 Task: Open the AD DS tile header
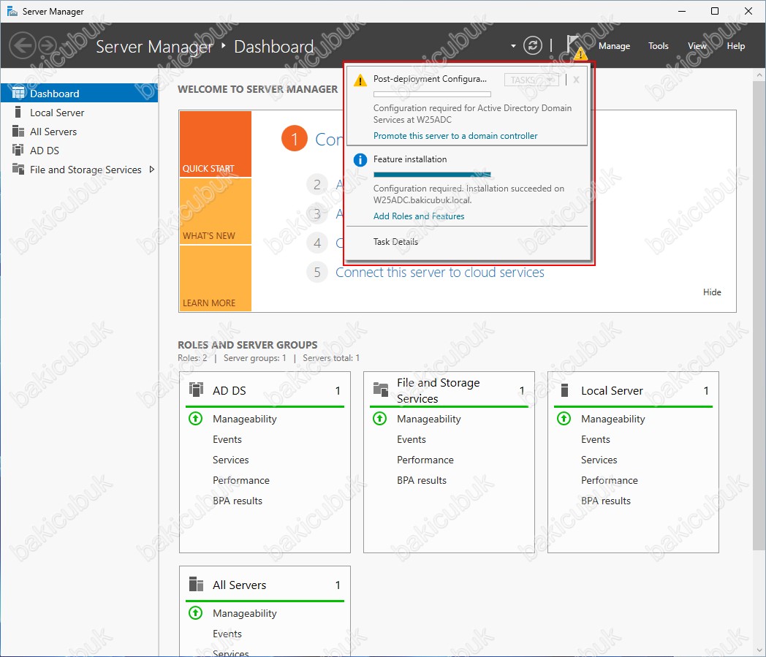pyautogui.click(x=265, y=390)
